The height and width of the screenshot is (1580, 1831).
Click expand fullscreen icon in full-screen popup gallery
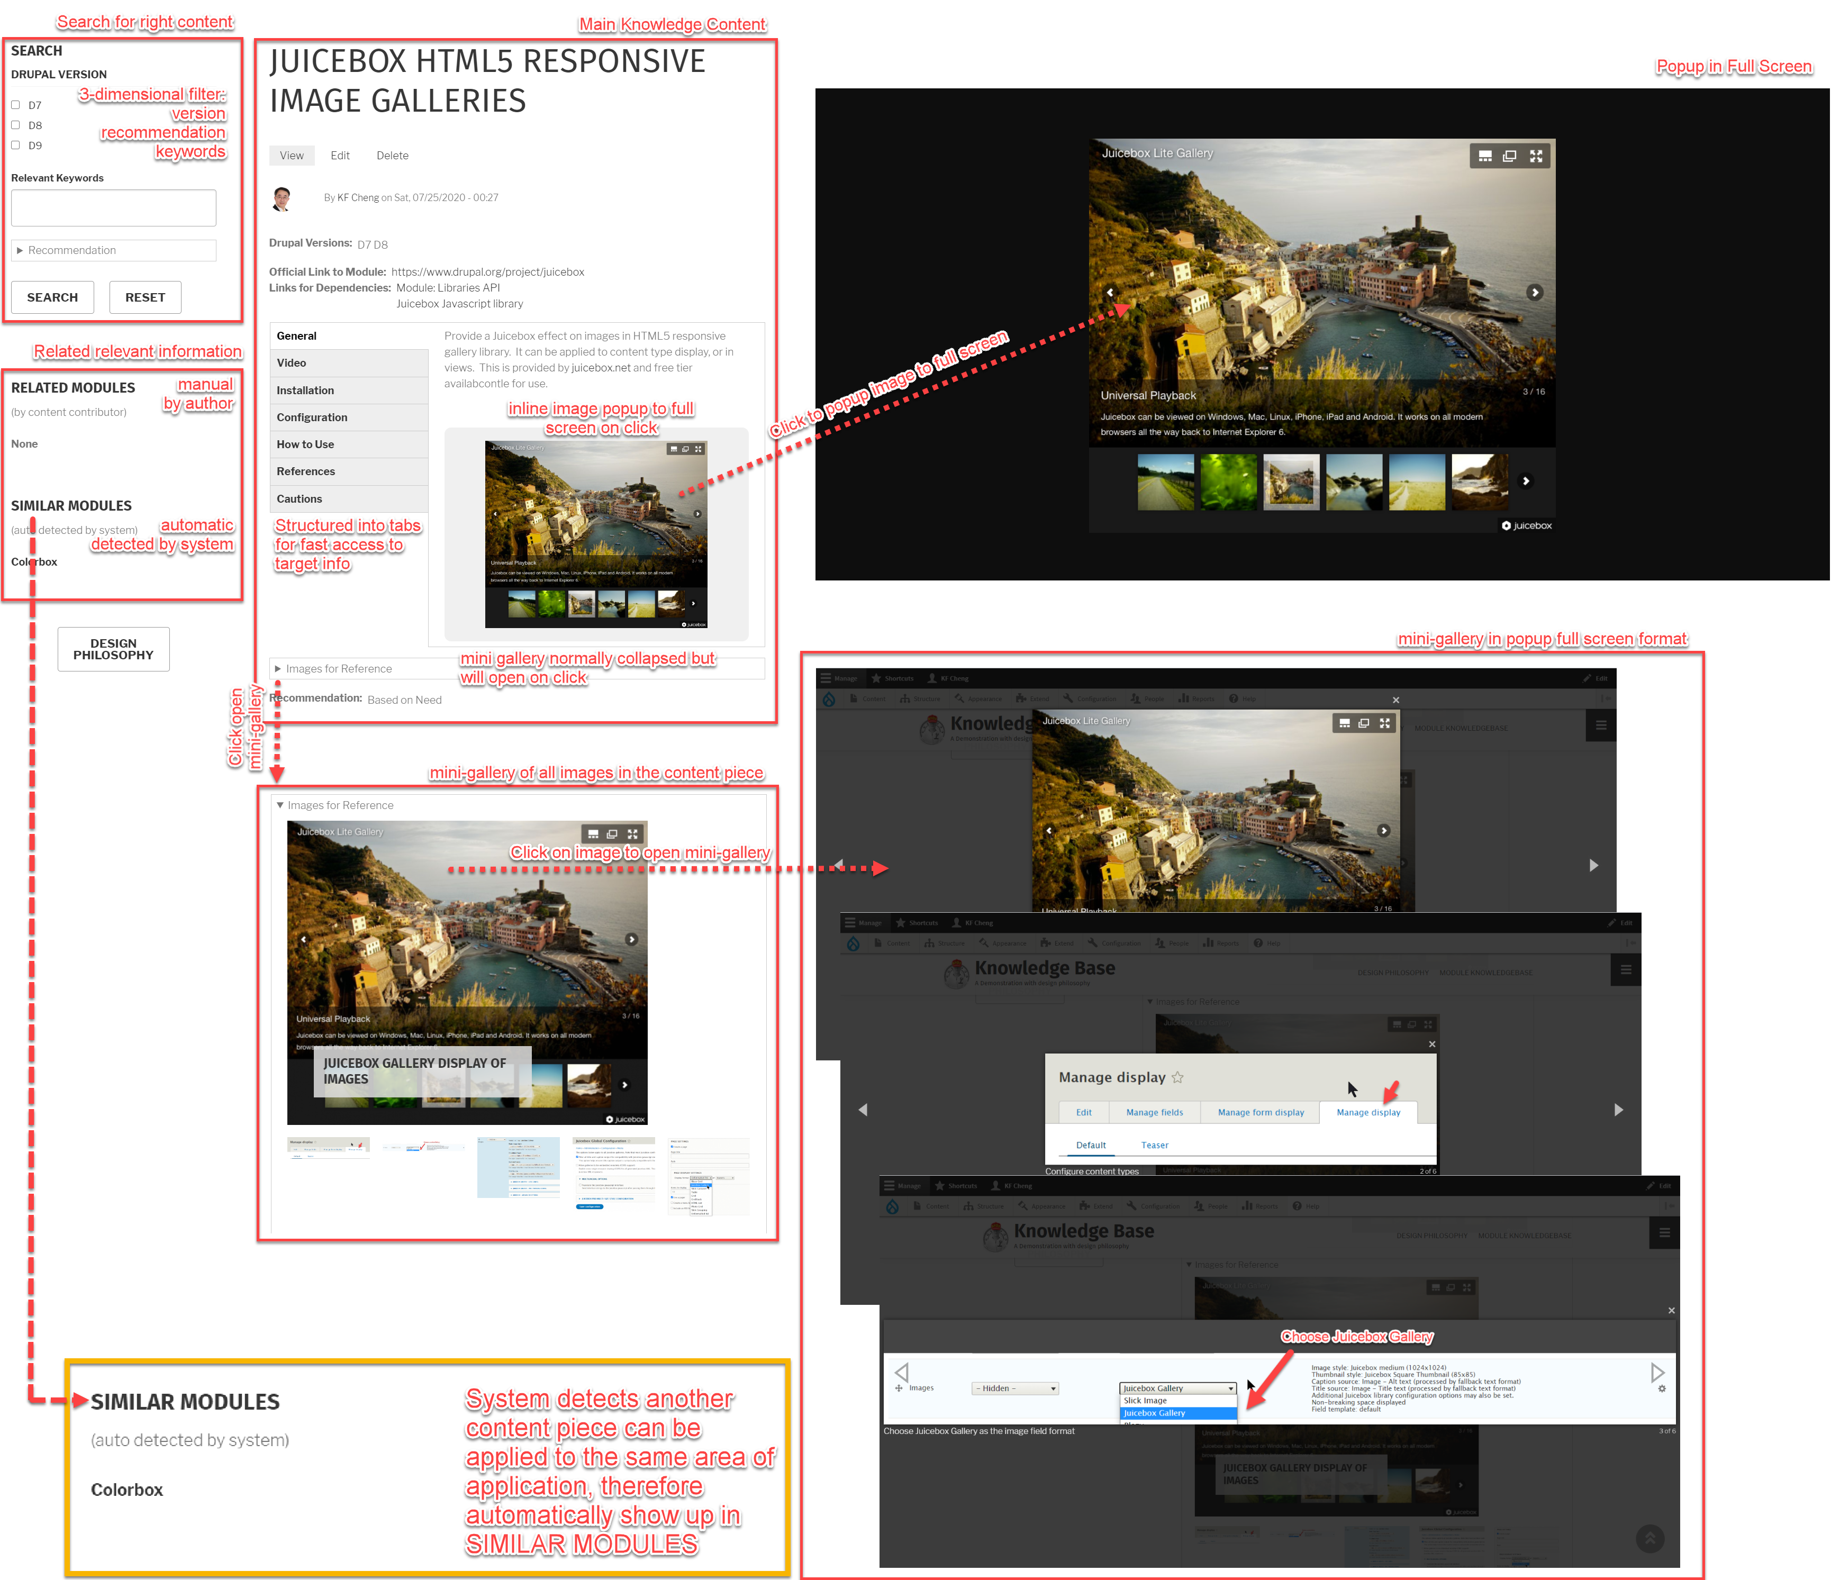coord(1536,157)
